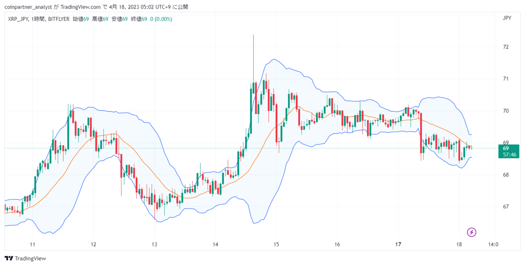Image resolution: width=525 pixels, height=266 pixels.
Task: Click the purple lightning bolt icon
Action: pos(472,232)
